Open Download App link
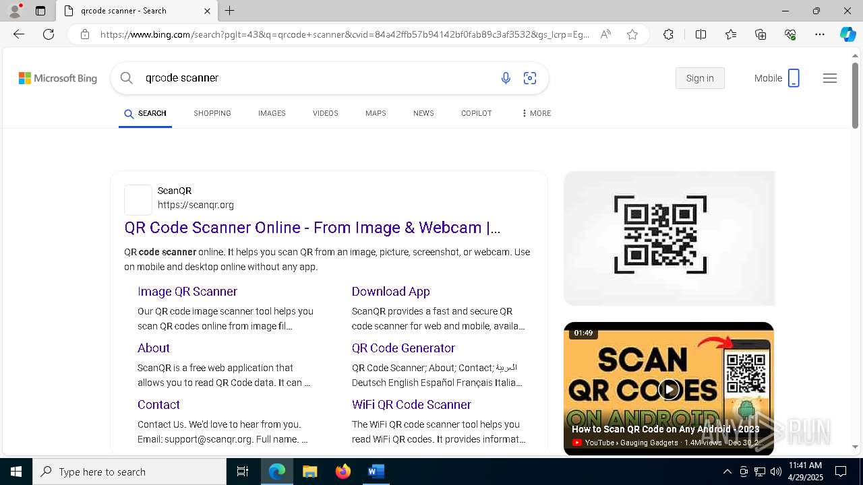This screenshot has height=485, width=863. pos(391,292)
